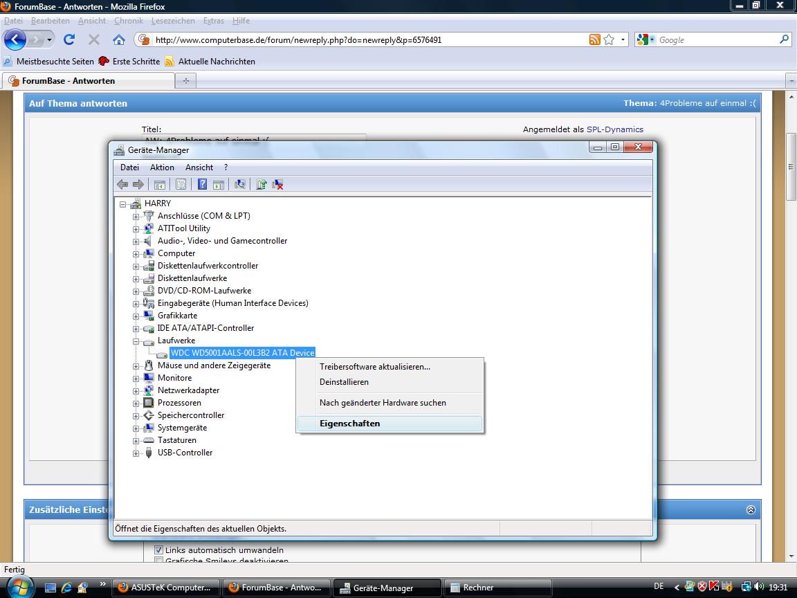Viewport: 797px width, 598px height.
Task: Open the blue question mark Help icon
Action: click(202, 185)
